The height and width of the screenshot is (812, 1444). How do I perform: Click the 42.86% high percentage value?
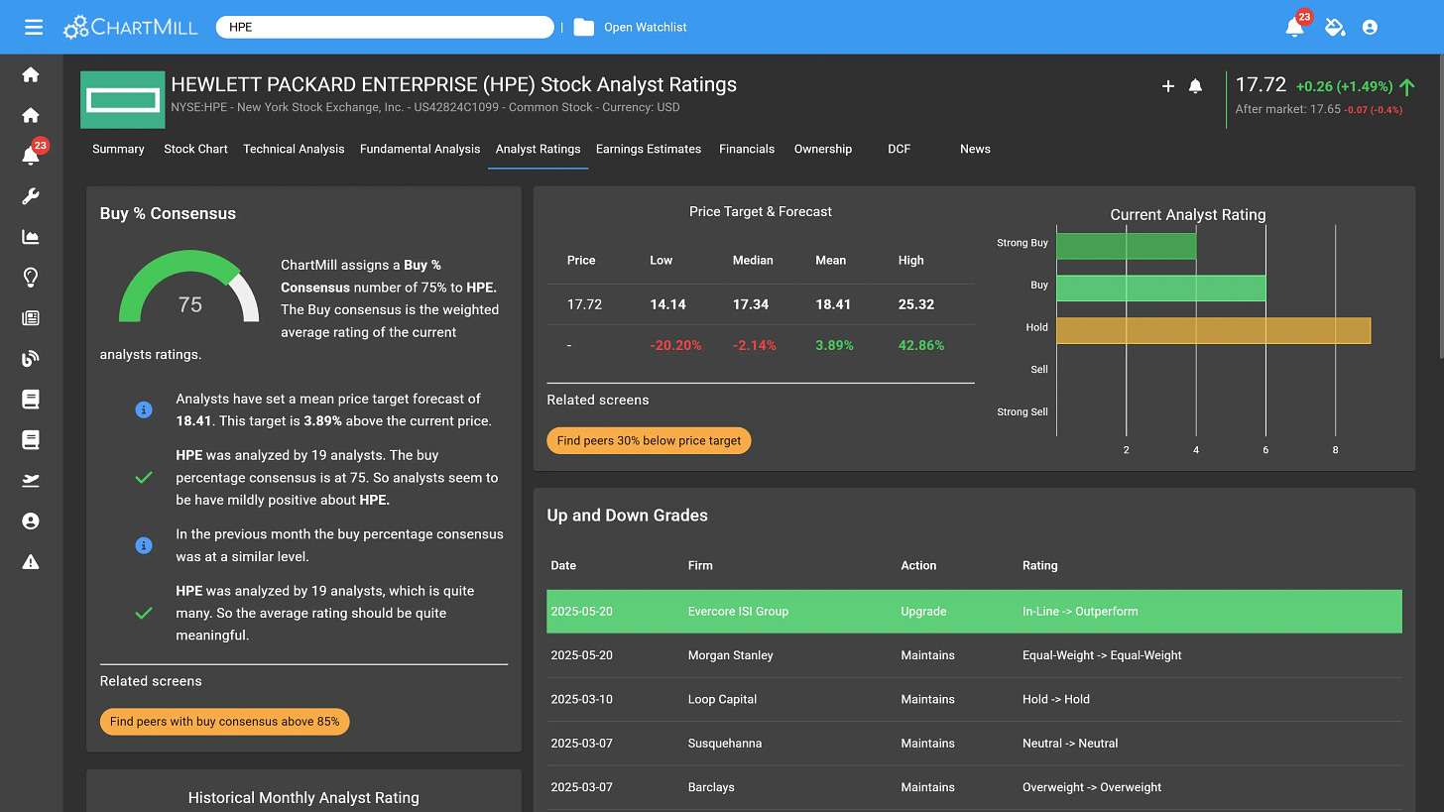pyautogui.click(x=921, y=345)
